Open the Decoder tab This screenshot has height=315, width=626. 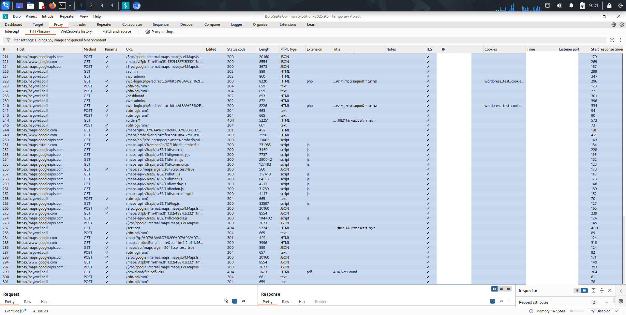187,24
